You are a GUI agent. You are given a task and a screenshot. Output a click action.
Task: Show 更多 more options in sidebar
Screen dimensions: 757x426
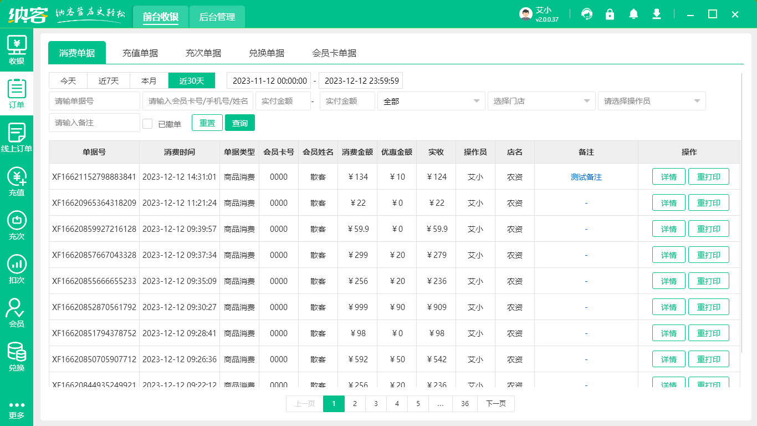(x=17, y=409)
